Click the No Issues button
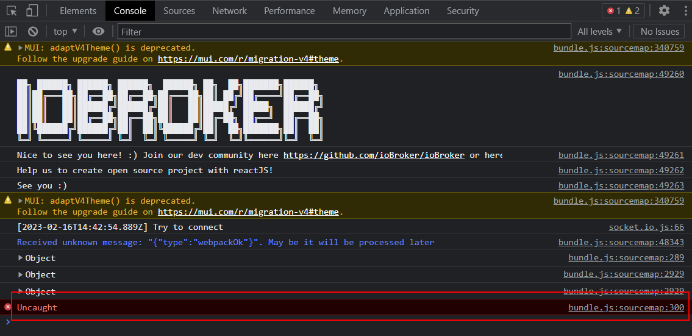The height and width of the screenshot is (336, 692). (660, 31)
